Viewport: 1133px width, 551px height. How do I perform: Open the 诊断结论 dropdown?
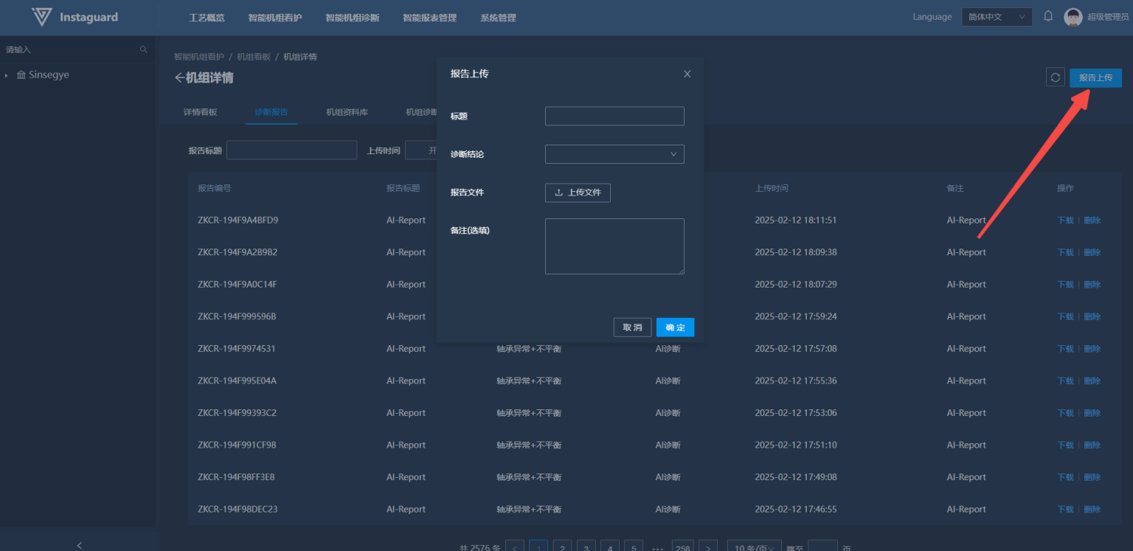click(x=614, y=154)
